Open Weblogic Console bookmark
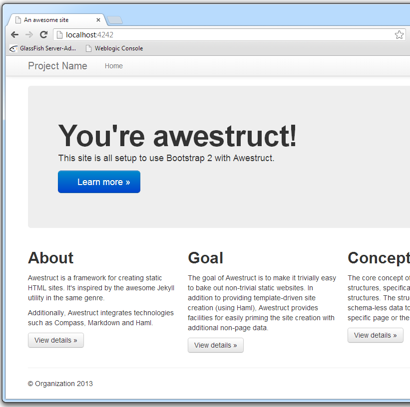The height and width of the screenshot is (407, 410). click(114, 48)
